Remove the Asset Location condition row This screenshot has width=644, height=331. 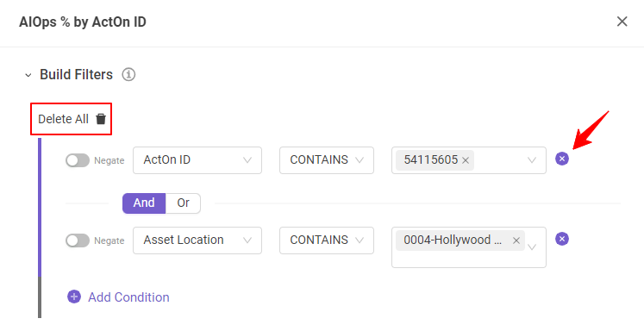coord(562,239)
